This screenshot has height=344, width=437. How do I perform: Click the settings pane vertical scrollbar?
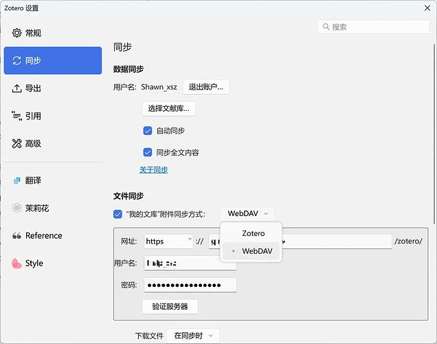(434, 134)
